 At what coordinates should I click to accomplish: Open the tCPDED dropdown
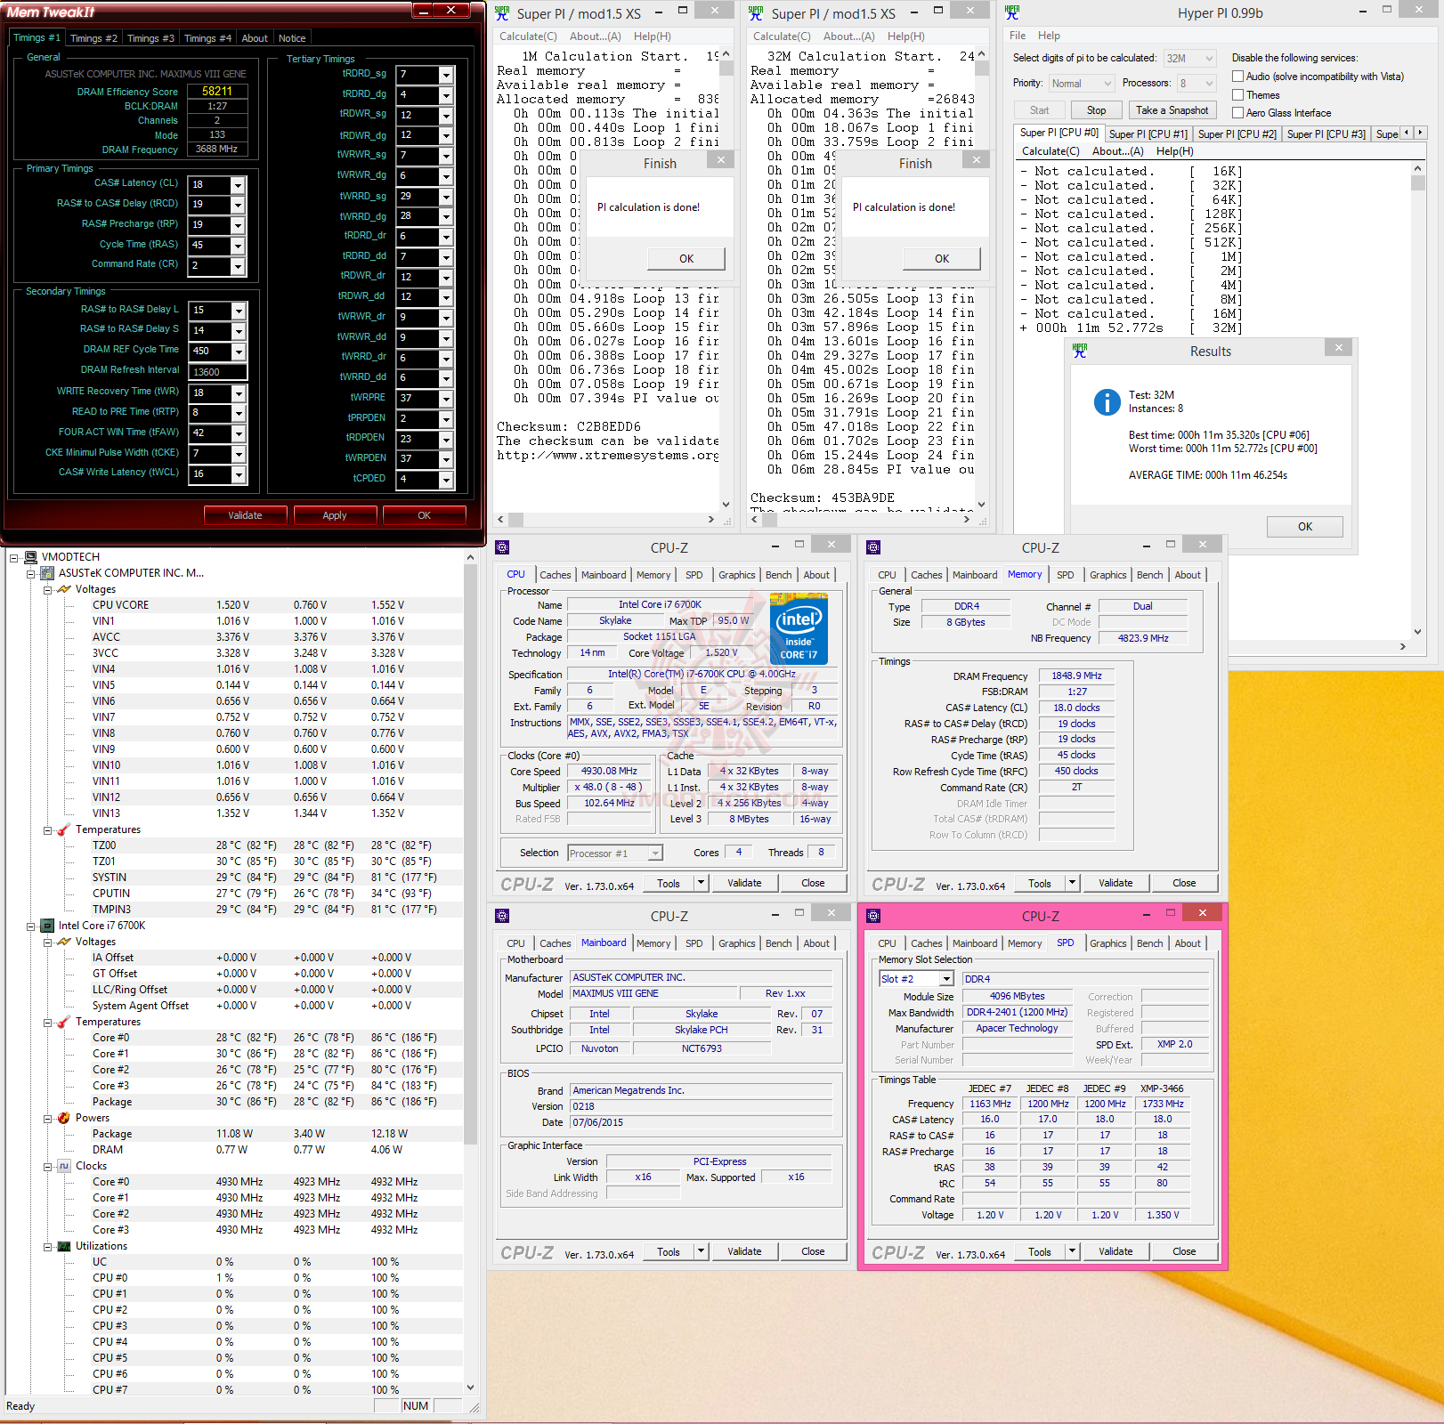point(446,480)
